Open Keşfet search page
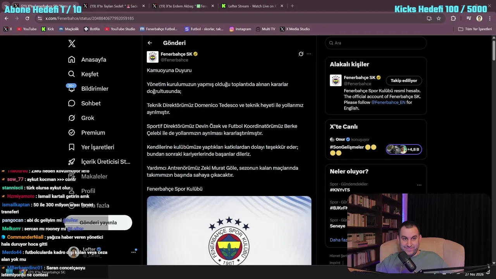This screenshot has height=279, width=496. coord(83,74)
